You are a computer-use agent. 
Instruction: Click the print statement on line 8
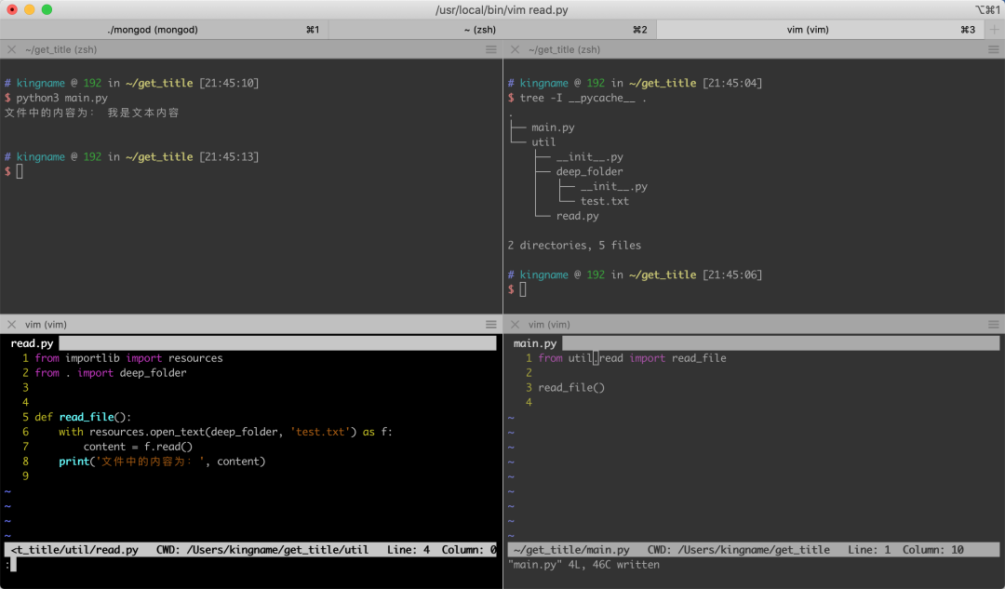click(162, 462)
